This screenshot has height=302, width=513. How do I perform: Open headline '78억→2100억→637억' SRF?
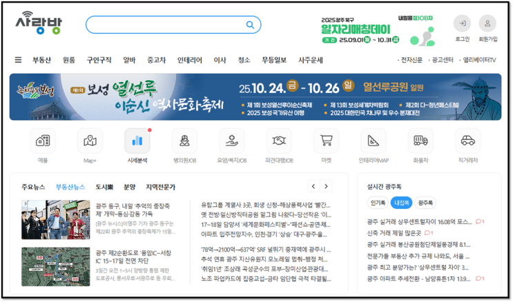click(x=266, y=250)
